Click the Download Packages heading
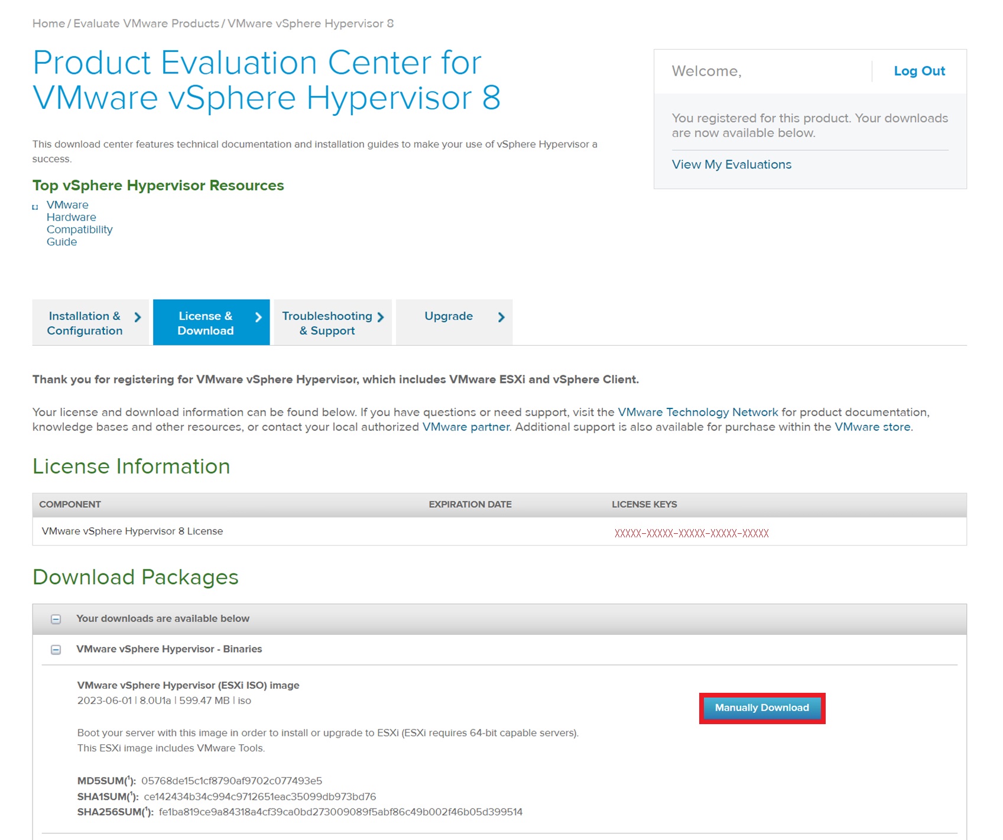 pos(135,577)
